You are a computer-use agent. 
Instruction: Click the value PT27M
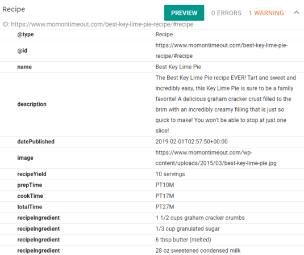click(165, 207)
